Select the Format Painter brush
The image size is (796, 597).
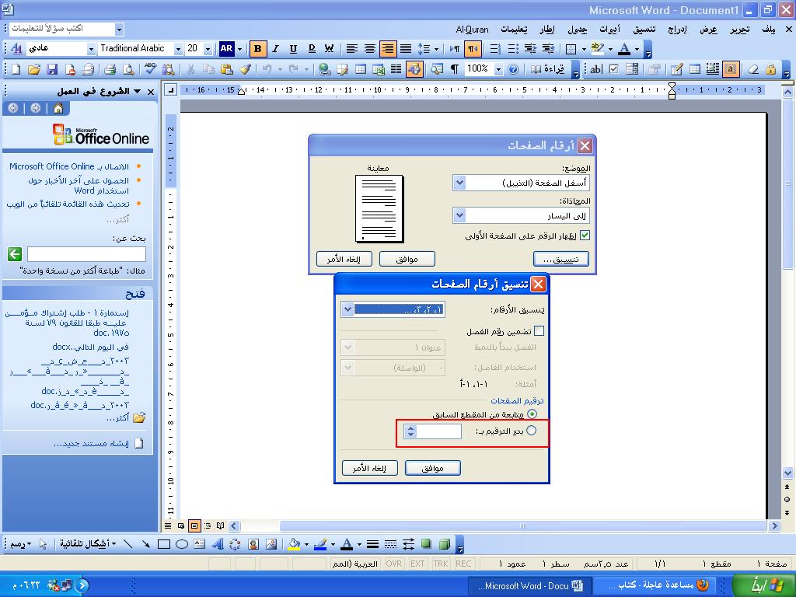coord(245,69)
